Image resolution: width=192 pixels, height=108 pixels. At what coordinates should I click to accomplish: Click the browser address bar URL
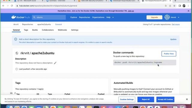[x=48, y=6]
